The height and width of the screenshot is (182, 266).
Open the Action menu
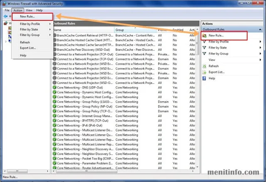[18, 10]
